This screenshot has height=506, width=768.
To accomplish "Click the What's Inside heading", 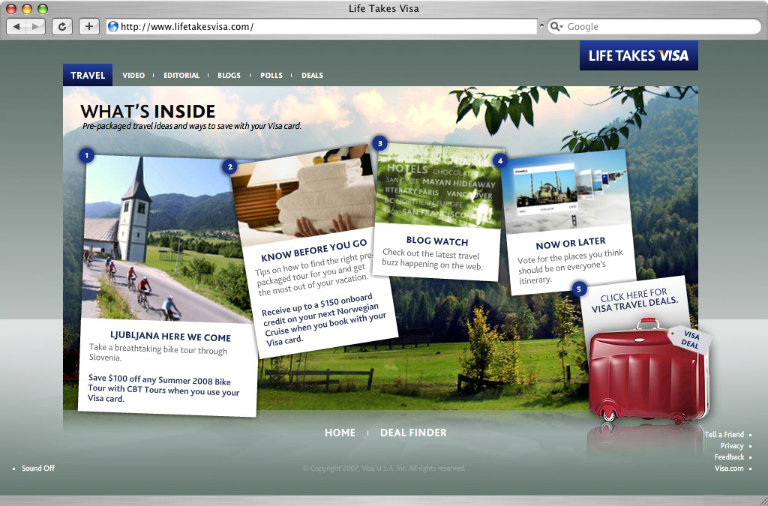I will 148,111.
